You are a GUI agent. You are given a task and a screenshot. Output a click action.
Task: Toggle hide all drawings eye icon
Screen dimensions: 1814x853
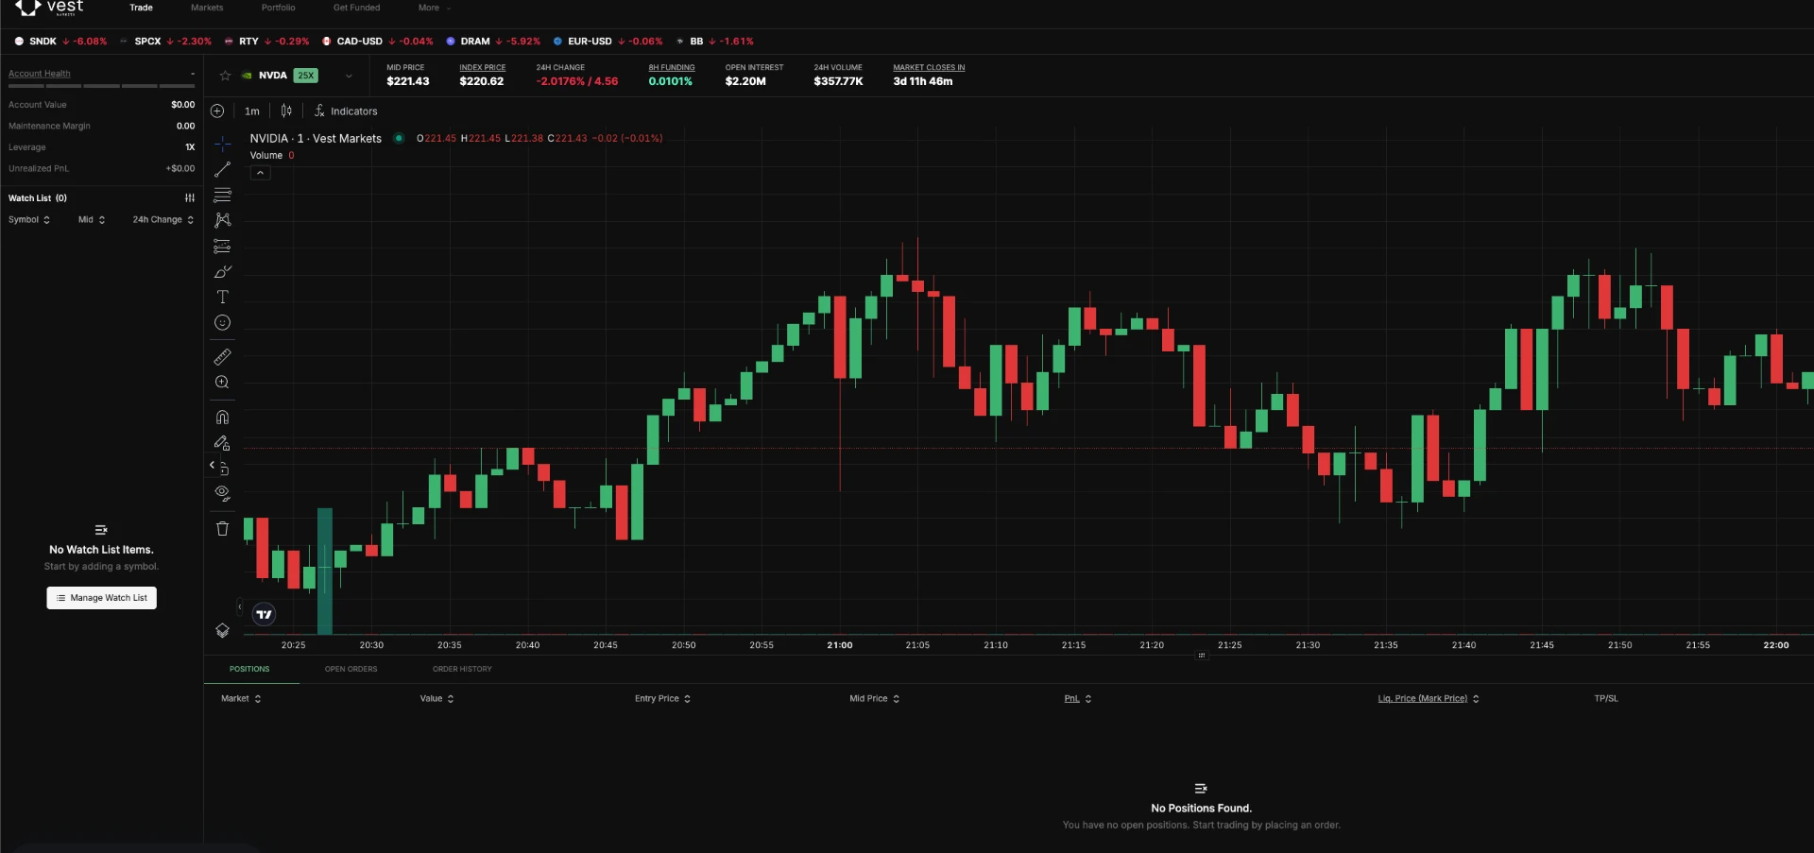pyautogui.click(x=223, y=492)
